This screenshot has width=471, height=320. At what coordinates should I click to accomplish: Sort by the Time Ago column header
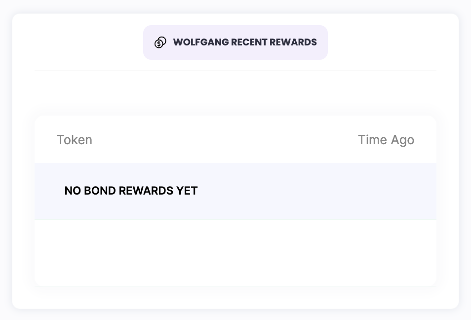coord(386,140)
